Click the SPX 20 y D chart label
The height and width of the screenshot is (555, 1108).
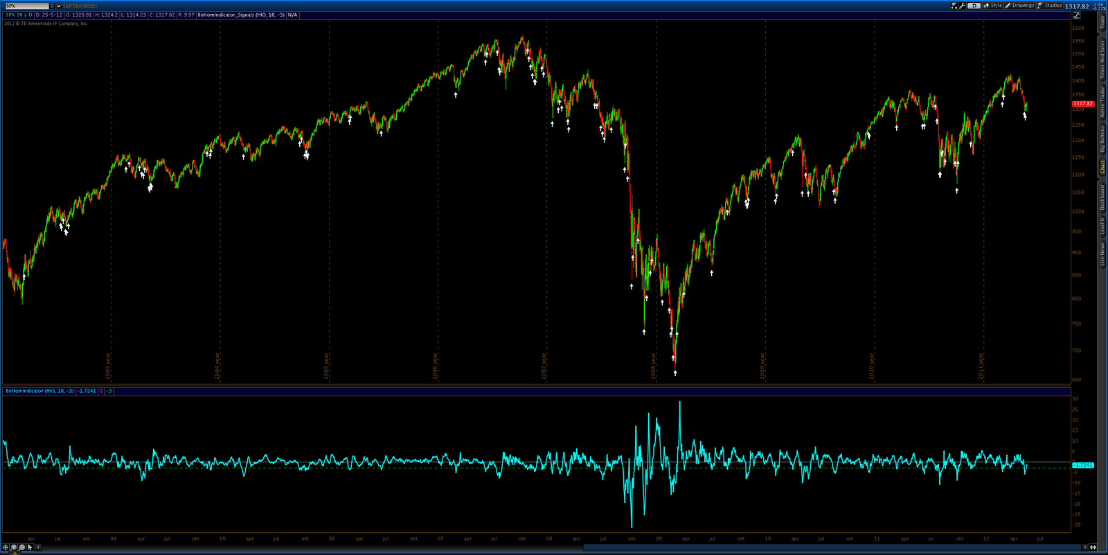coord(19,15)
